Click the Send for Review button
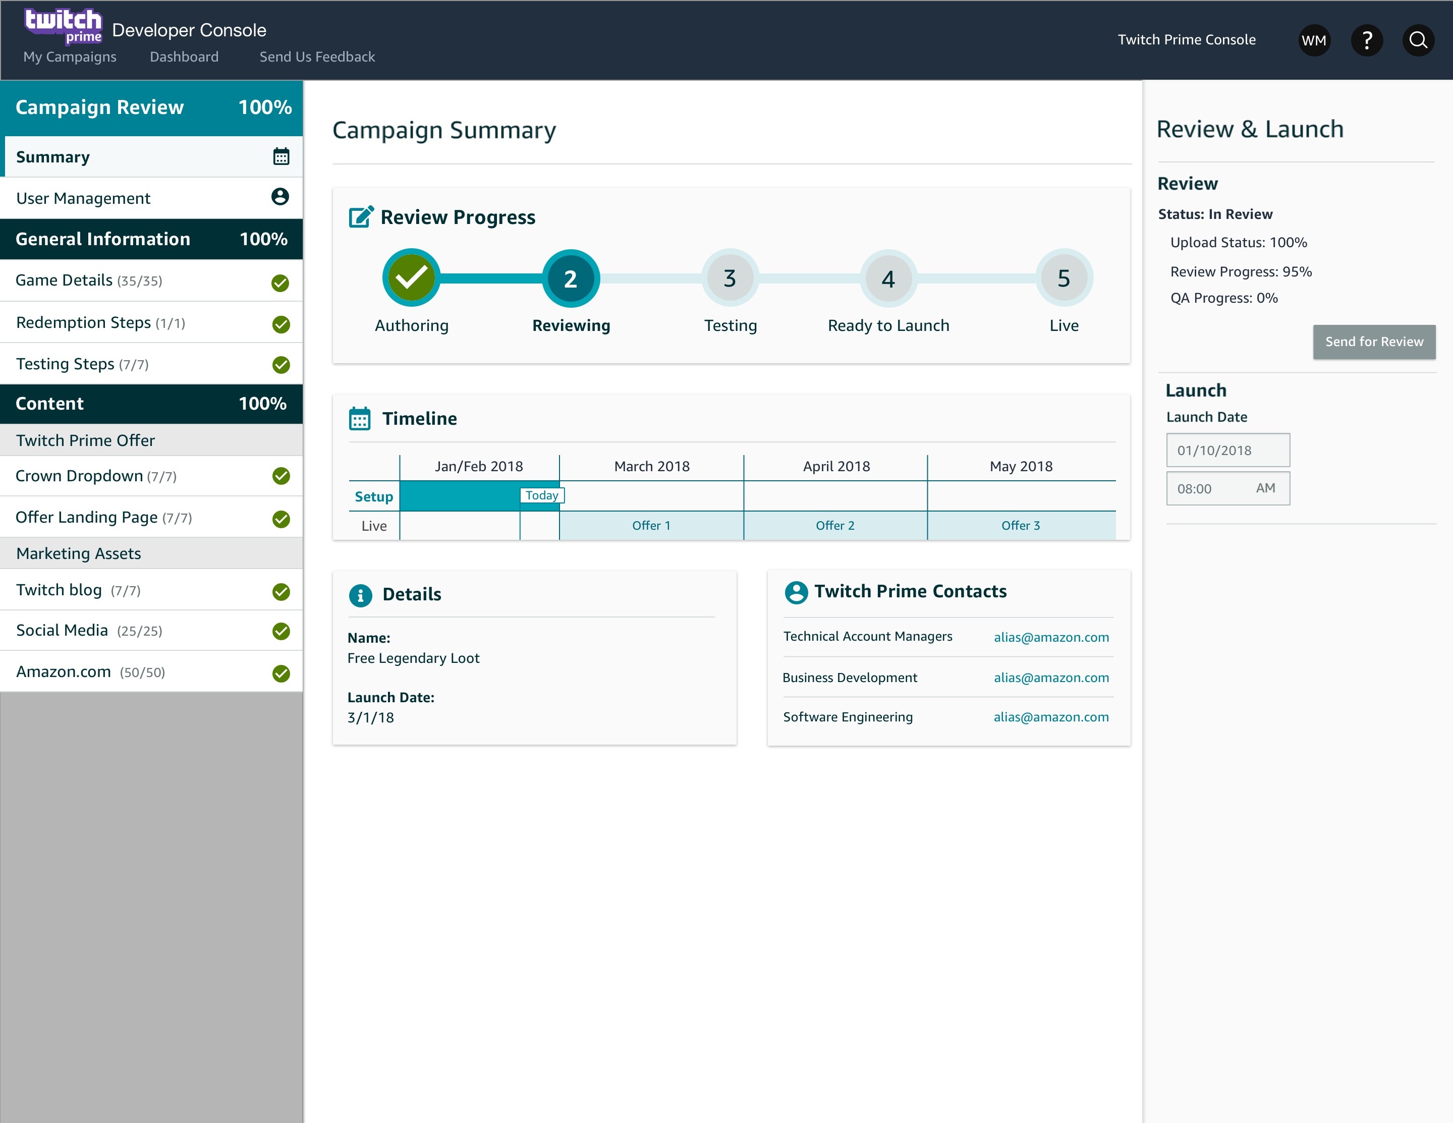The height and width of the screenshot is (1123, 1453). click(1374, 342)
